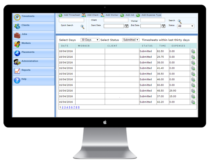Go to page 9 of results
This screenshot has height=164, width=210.
pyautogui.click(x=79, y=107)
